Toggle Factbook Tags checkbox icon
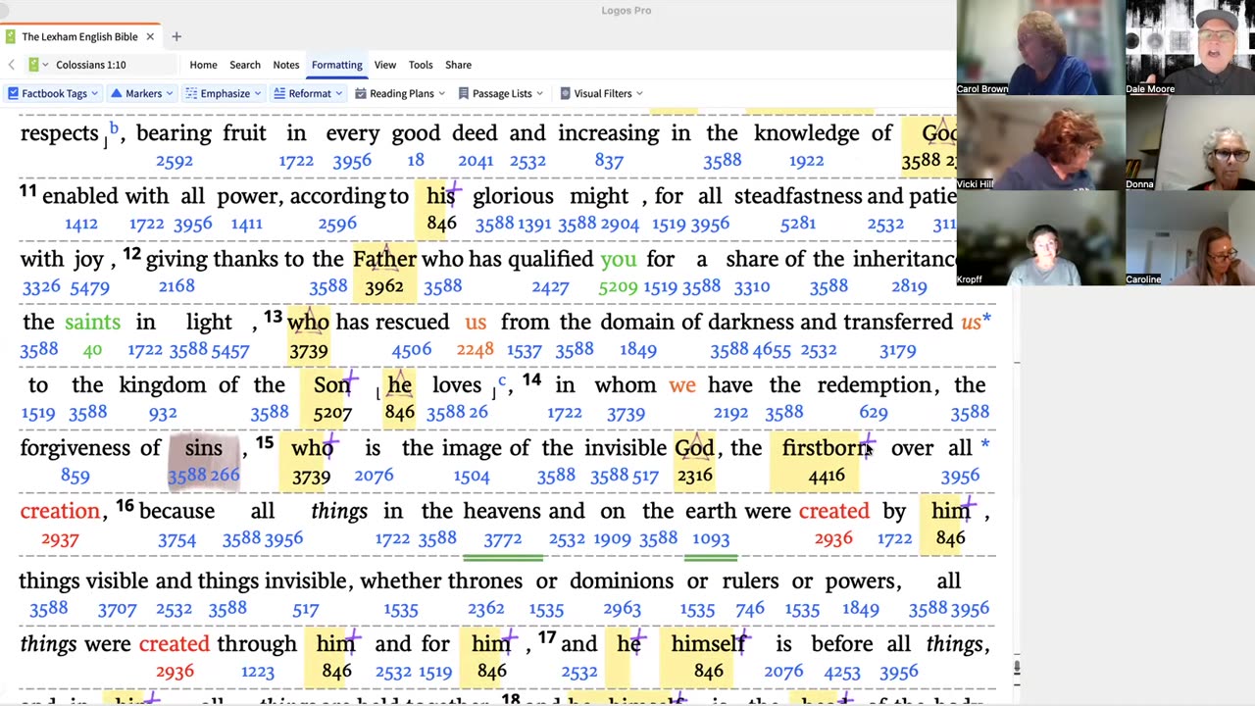 (14, 94)
